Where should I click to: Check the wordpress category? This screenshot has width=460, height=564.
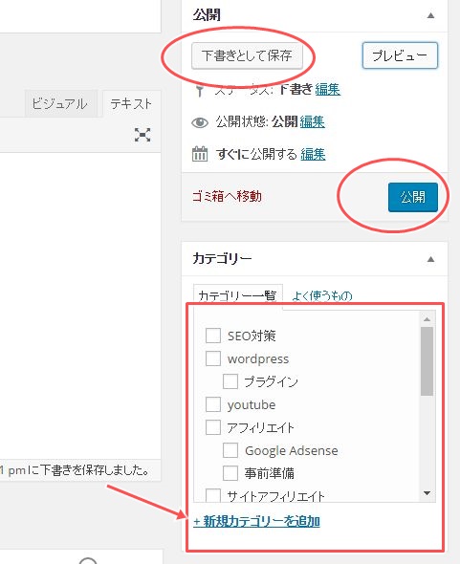[x=213, y=358]
